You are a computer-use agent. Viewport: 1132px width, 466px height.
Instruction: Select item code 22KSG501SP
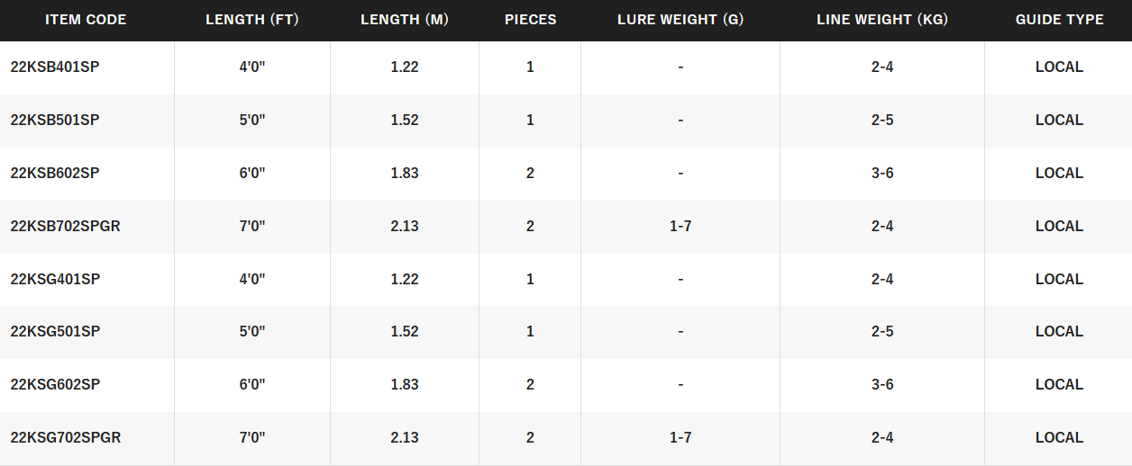click(55, 332)
